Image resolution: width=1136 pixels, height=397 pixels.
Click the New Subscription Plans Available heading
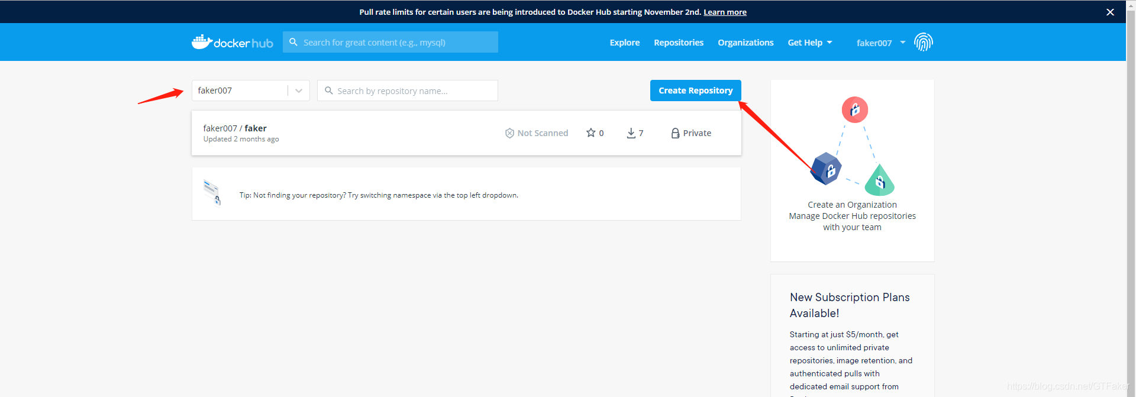click(x=850, y=305)
